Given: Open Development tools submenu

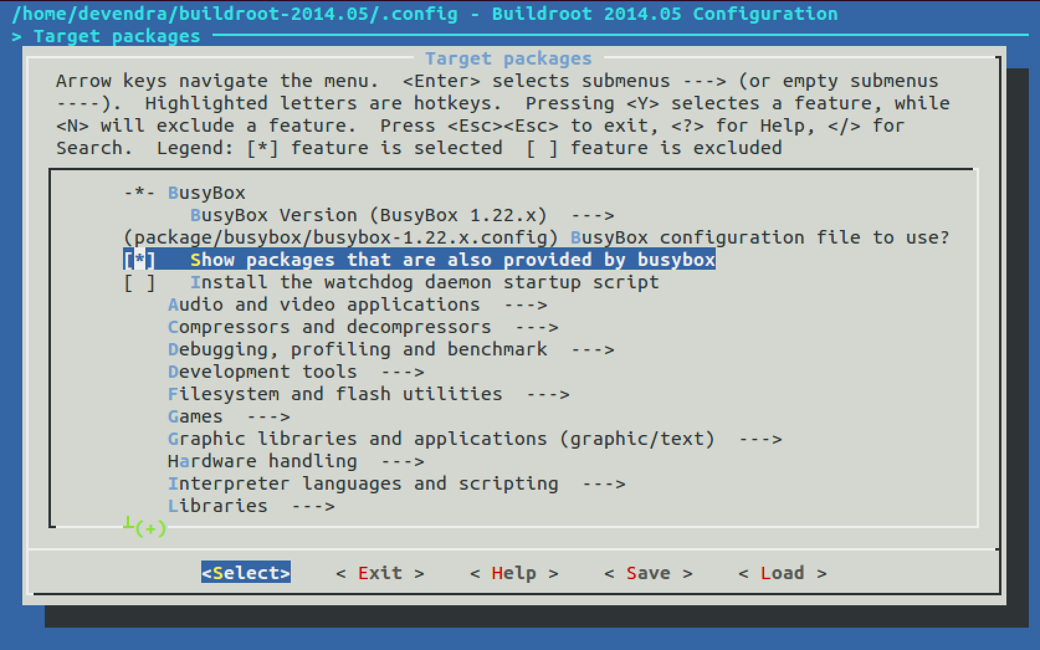Looking at the screenshot, I should click(x=296, y=372).
